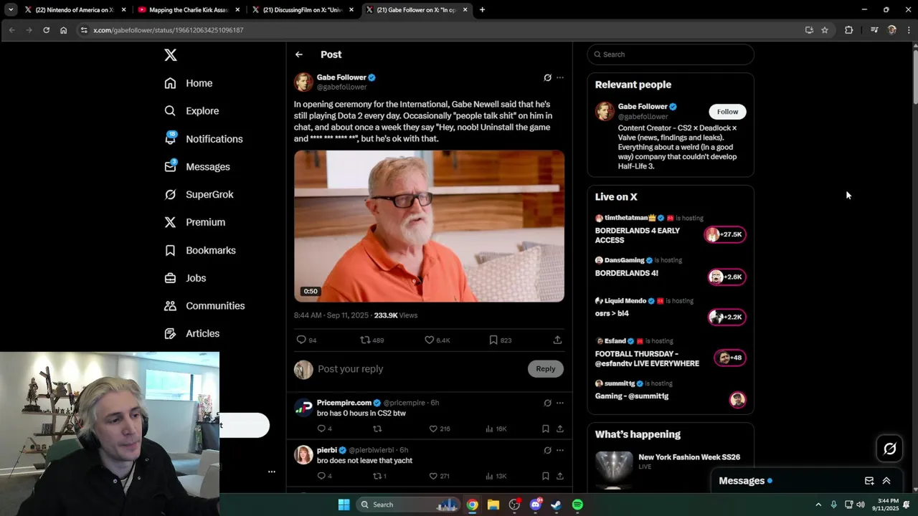Click the address bar URL
Image resolution: width=918 pixels, height=516 pixels.
(169, 30)
